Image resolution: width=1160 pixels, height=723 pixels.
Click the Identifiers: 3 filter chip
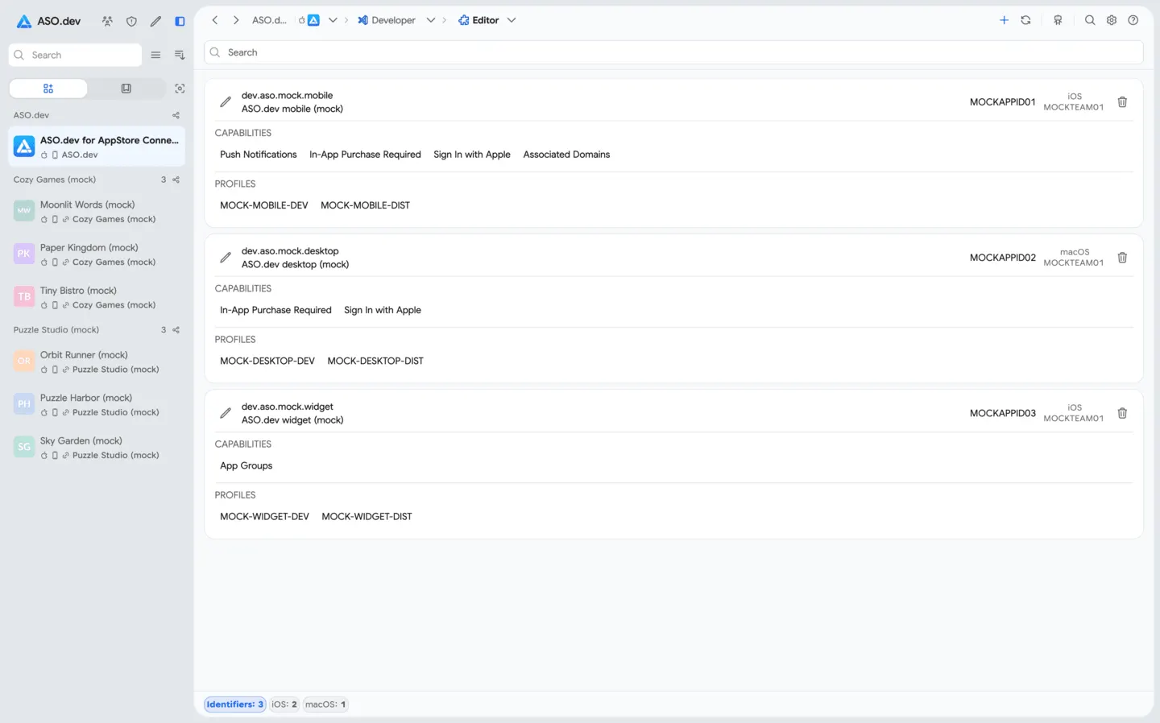[x=234, y=704]
